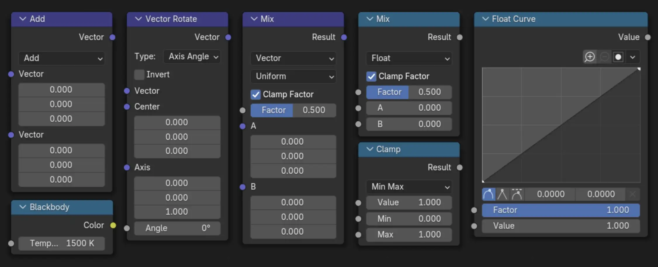Viewport: 658px width, 267px height.
Task: Open the Uniform factor mode dropdown
Action: tap(293, 76)
